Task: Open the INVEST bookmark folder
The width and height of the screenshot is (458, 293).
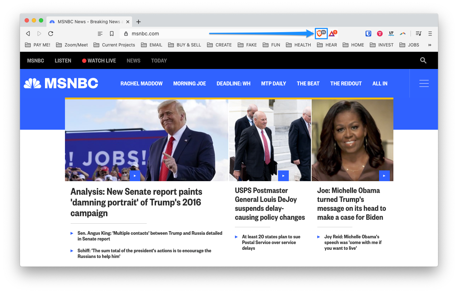Action: click(x=382, y=45)
